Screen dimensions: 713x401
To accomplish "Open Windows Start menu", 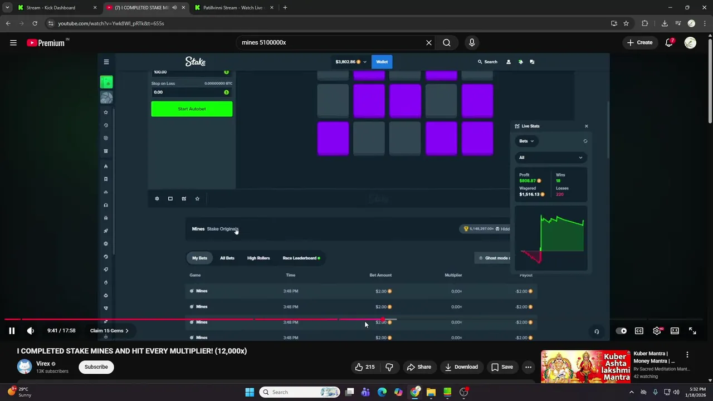I will (x=250, y=392).
